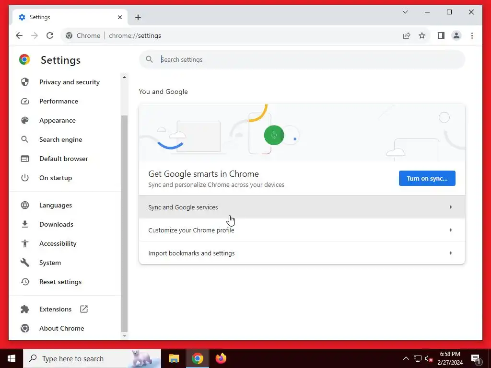Open Import bookmarks and settings row
This screenshot has height=368, width=491.
302,253
